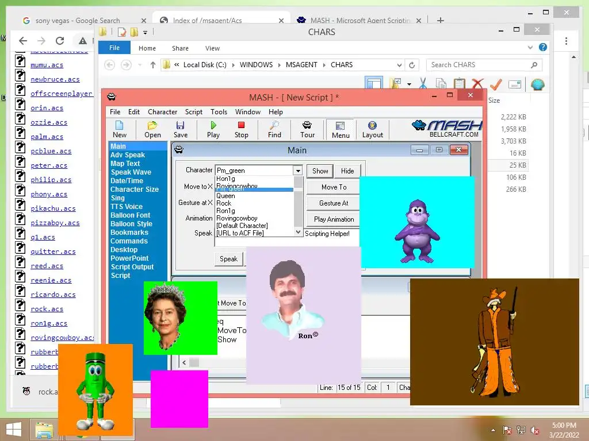
Task: Click the Gesture At button
Action: [333, 203]
